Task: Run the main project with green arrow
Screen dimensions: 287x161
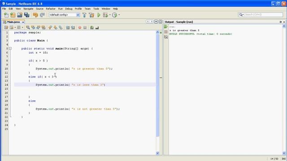Action: pos(99,15)
